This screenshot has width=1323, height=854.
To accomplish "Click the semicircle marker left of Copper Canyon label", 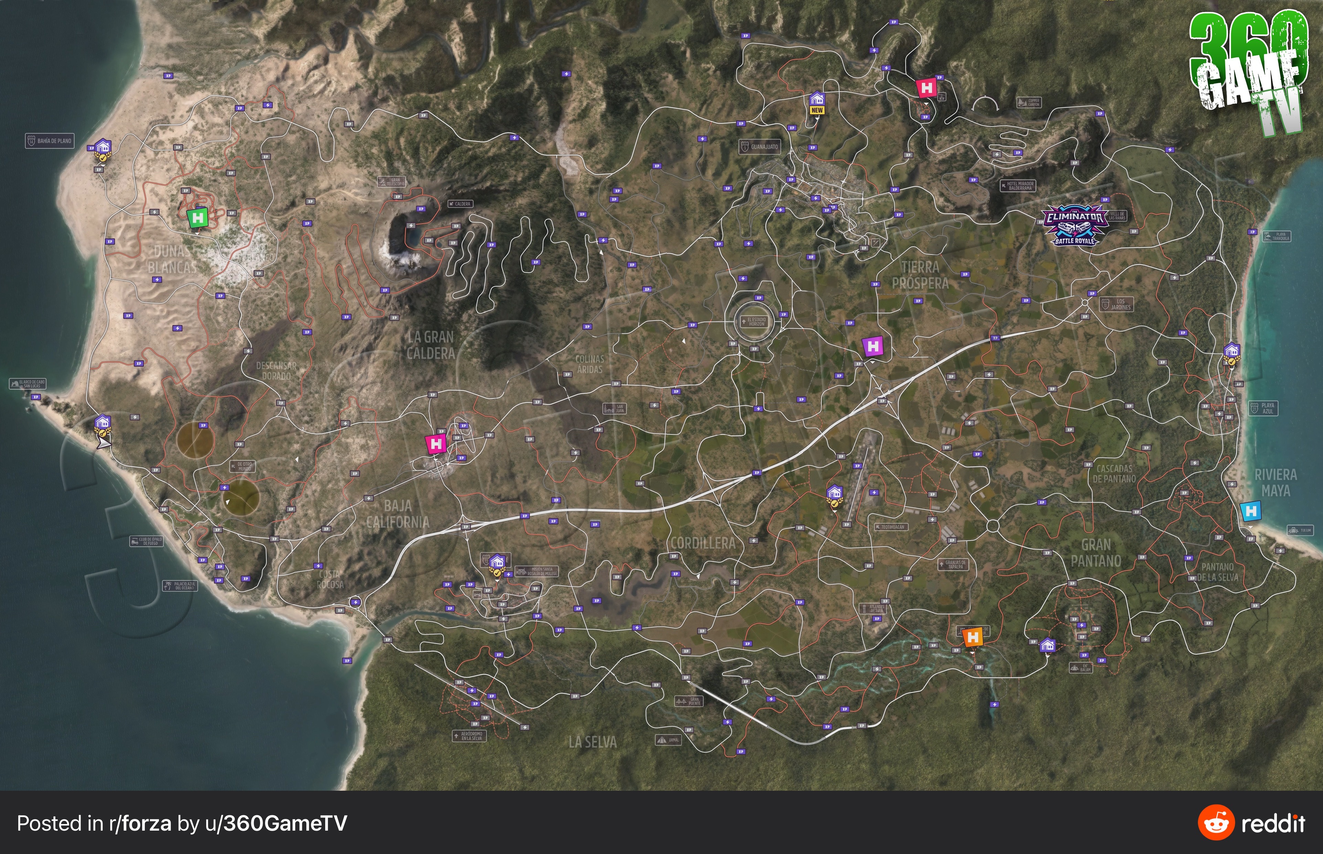I will pos(985,104).
